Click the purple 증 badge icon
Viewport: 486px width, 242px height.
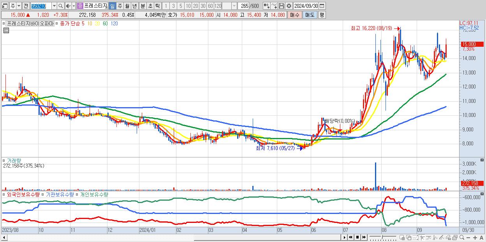[x=80, y=6]
